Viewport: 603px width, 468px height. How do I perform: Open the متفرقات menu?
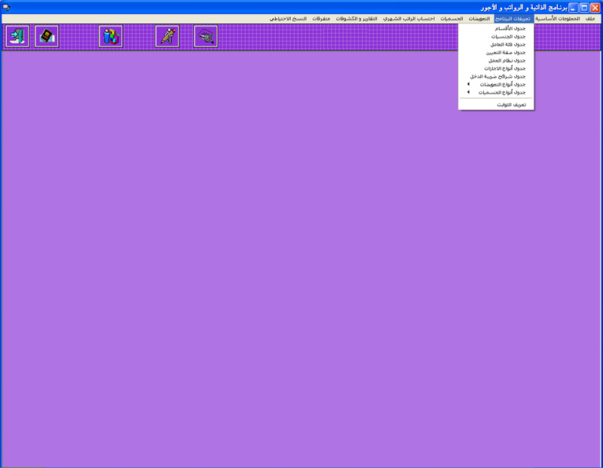[x=322, y=18]
